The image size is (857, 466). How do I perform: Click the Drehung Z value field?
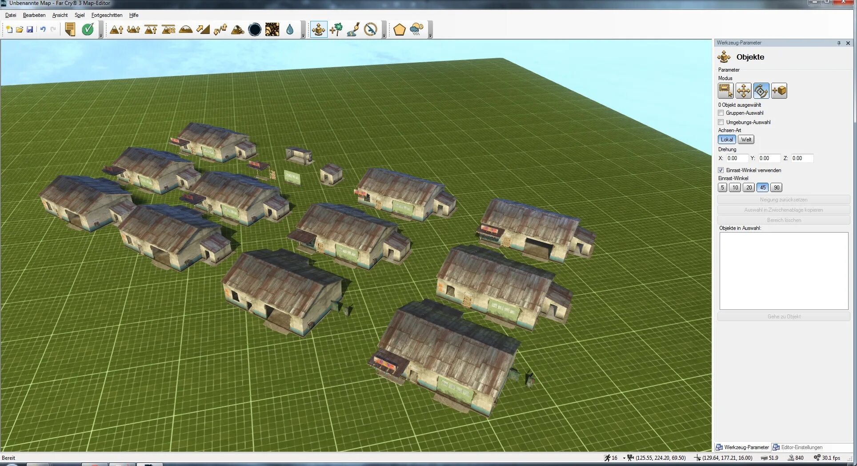[x=802, y=158]
